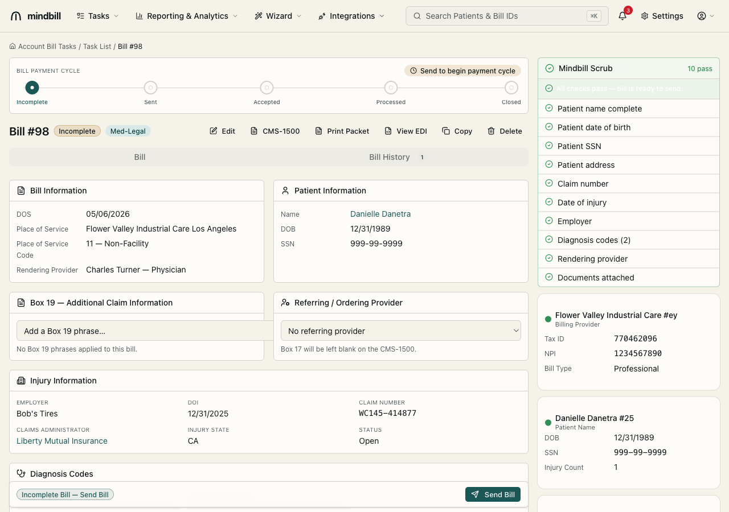Image resolution: width=729 pixels, height=512 pixels.
Task: Click the Patient Information person icon
Action: 285,191
